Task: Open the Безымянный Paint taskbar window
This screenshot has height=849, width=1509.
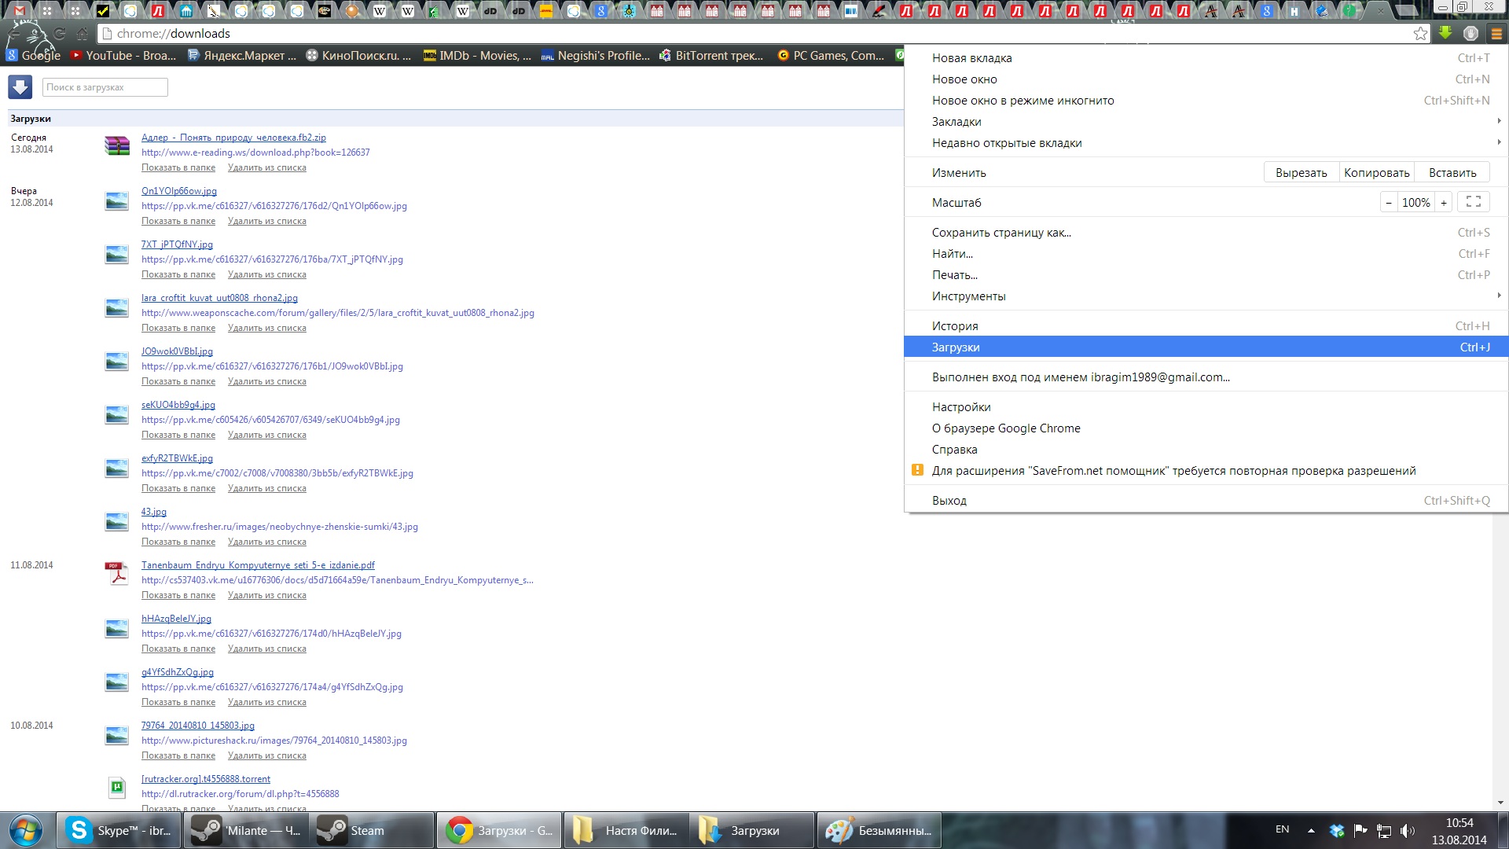Action: click(x=879, y=830)
